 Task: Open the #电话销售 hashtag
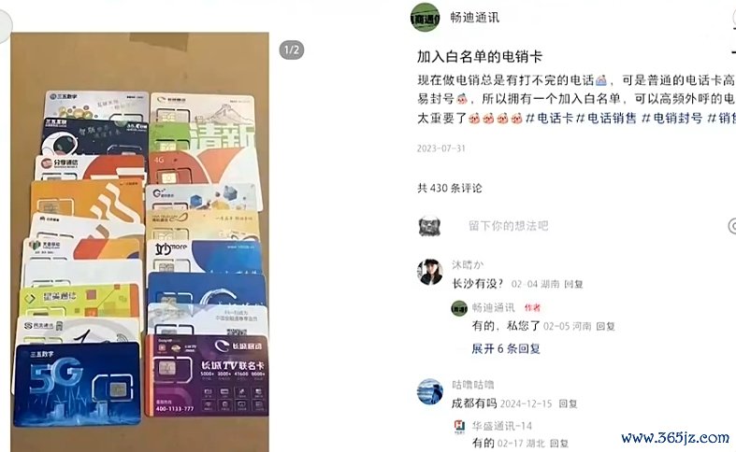click(606, 119)
